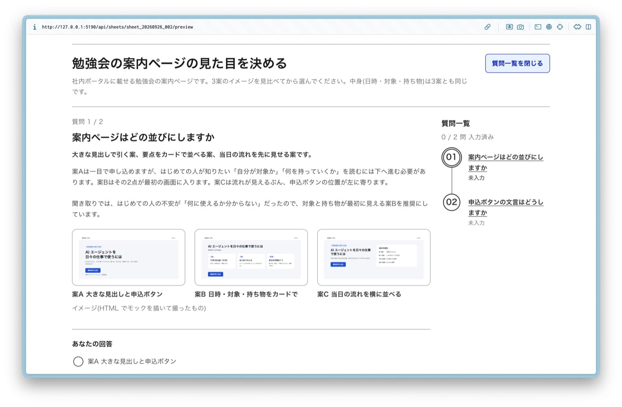Screen dimensions: 622x407
Task: Click the globe icon in the toolbar
Action: (549, 27)
